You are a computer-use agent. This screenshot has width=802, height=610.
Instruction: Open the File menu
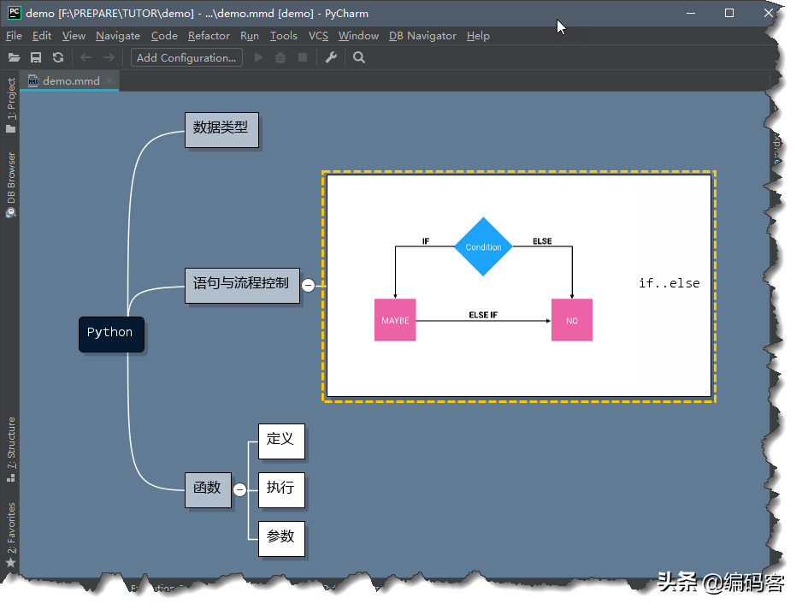pyautogui.click(x=14, y=36)
